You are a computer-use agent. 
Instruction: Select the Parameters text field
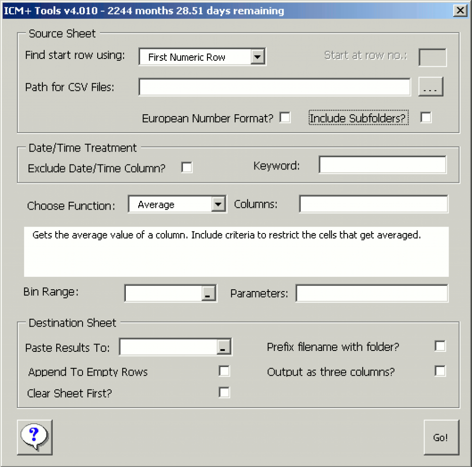372,294
